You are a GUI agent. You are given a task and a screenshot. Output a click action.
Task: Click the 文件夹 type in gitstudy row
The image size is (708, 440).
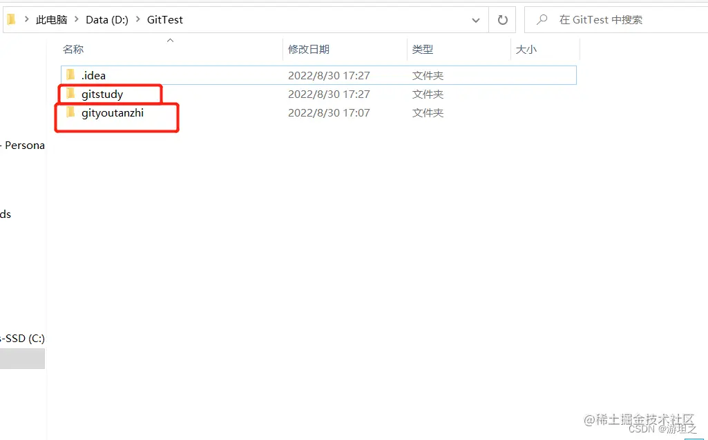coord(428,94)
